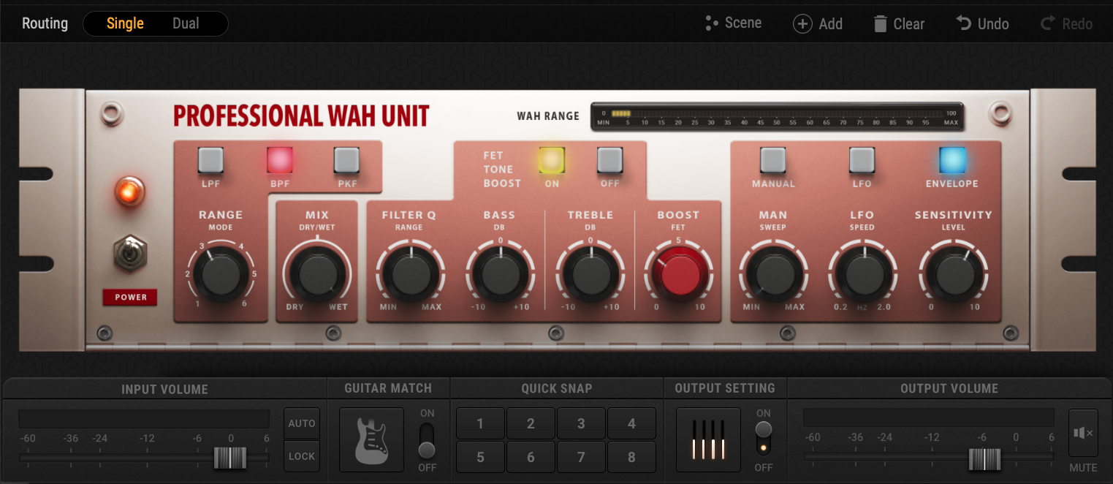
Task: Click the red Boost FET knob
Action: point(679,274)
